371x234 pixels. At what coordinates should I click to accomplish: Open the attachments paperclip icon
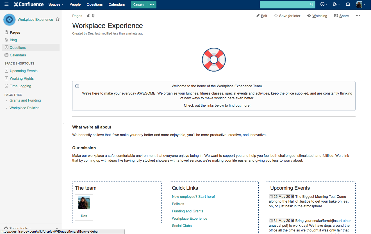(93, 16)
